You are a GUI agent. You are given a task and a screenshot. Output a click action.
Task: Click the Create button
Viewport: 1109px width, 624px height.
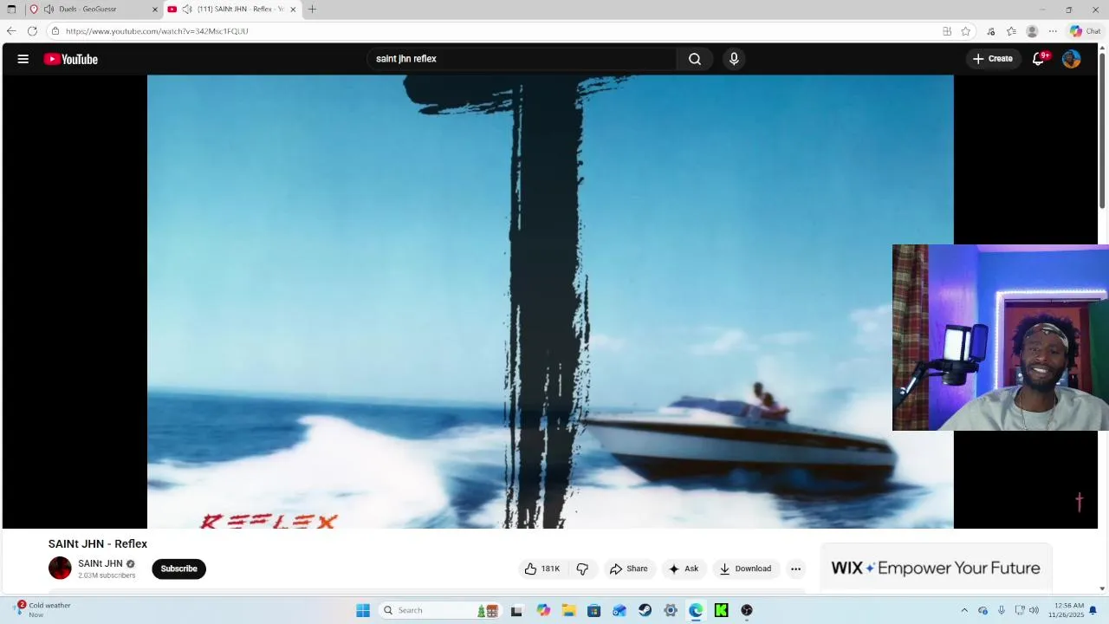993,59
